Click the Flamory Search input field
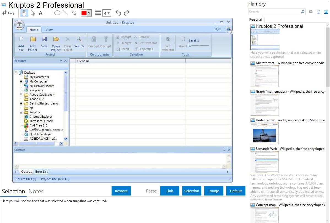The height and width of the screenshot is (223, 330). (x=274, y=12)
